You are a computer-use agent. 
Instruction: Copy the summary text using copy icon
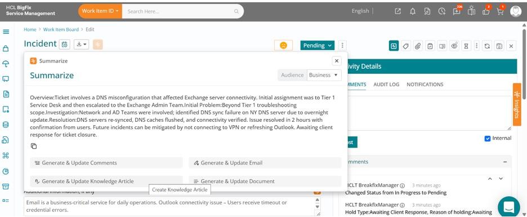tap(34, 146)
